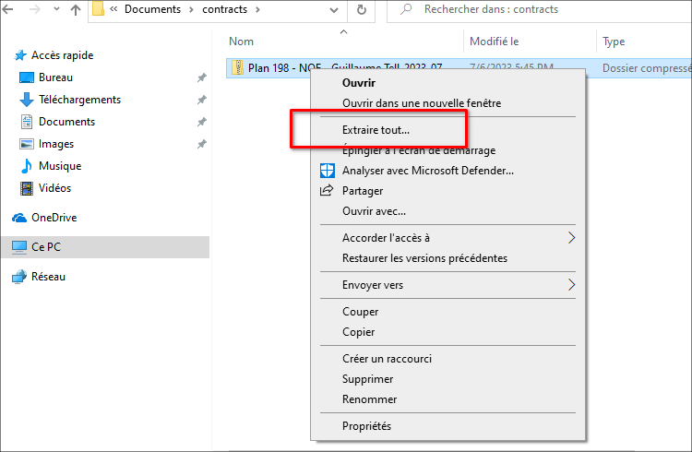Sort files by the Nom column
Image resolution: width=692 pixels, height=452 pixels.
[242, 42]
